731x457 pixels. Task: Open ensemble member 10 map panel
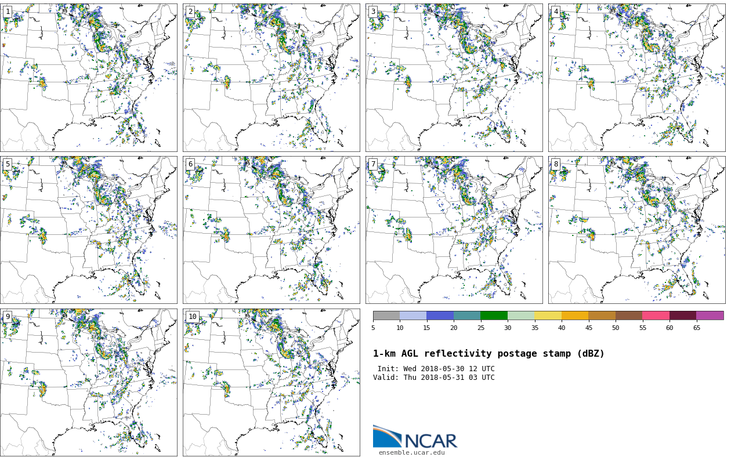pyautogui.click(x=271, y=382)
